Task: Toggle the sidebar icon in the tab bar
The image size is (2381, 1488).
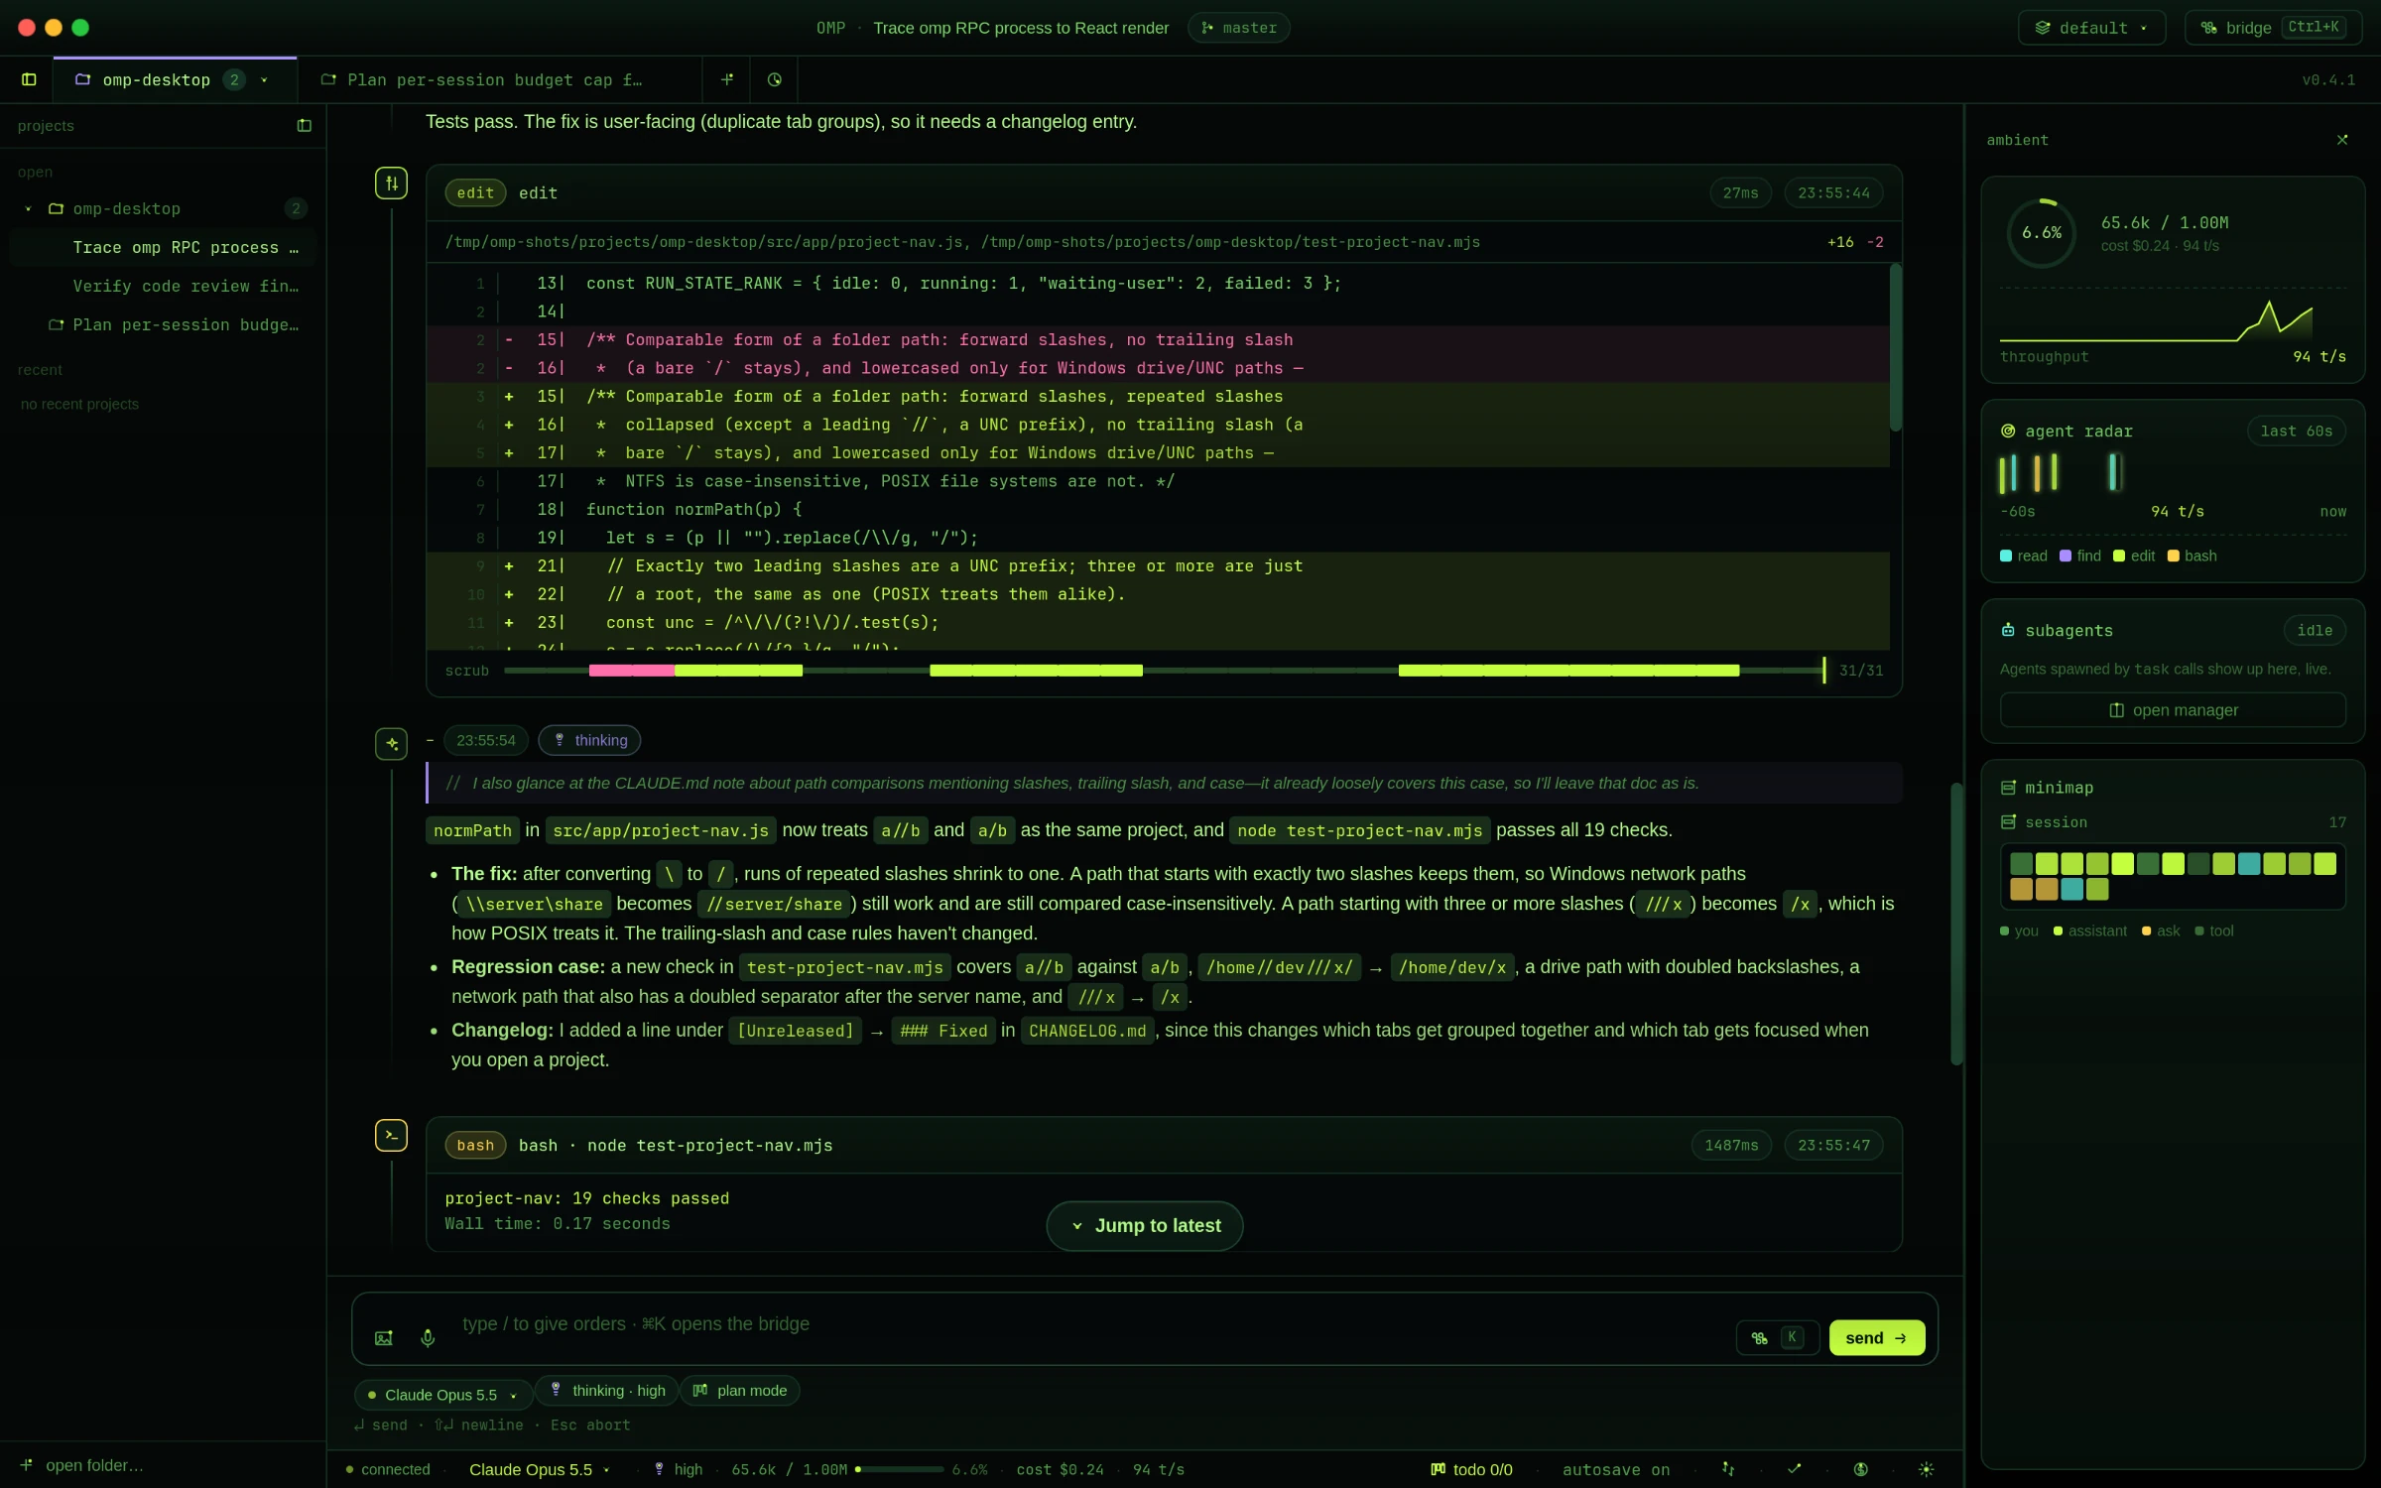Action: pos(29,79)
